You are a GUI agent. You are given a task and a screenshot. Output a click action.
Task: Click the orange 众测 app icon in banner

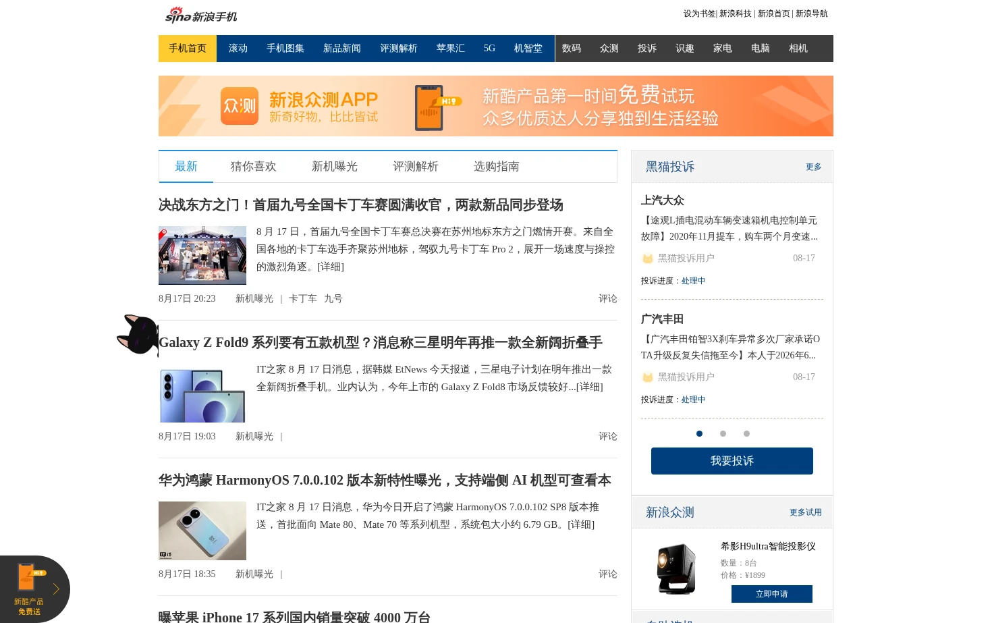240,106
